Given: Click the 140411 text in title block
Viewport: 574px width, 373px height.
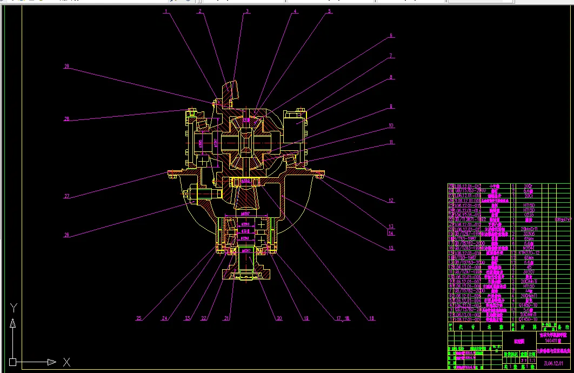Looking at the screenshot, I should tap(551, 341).
